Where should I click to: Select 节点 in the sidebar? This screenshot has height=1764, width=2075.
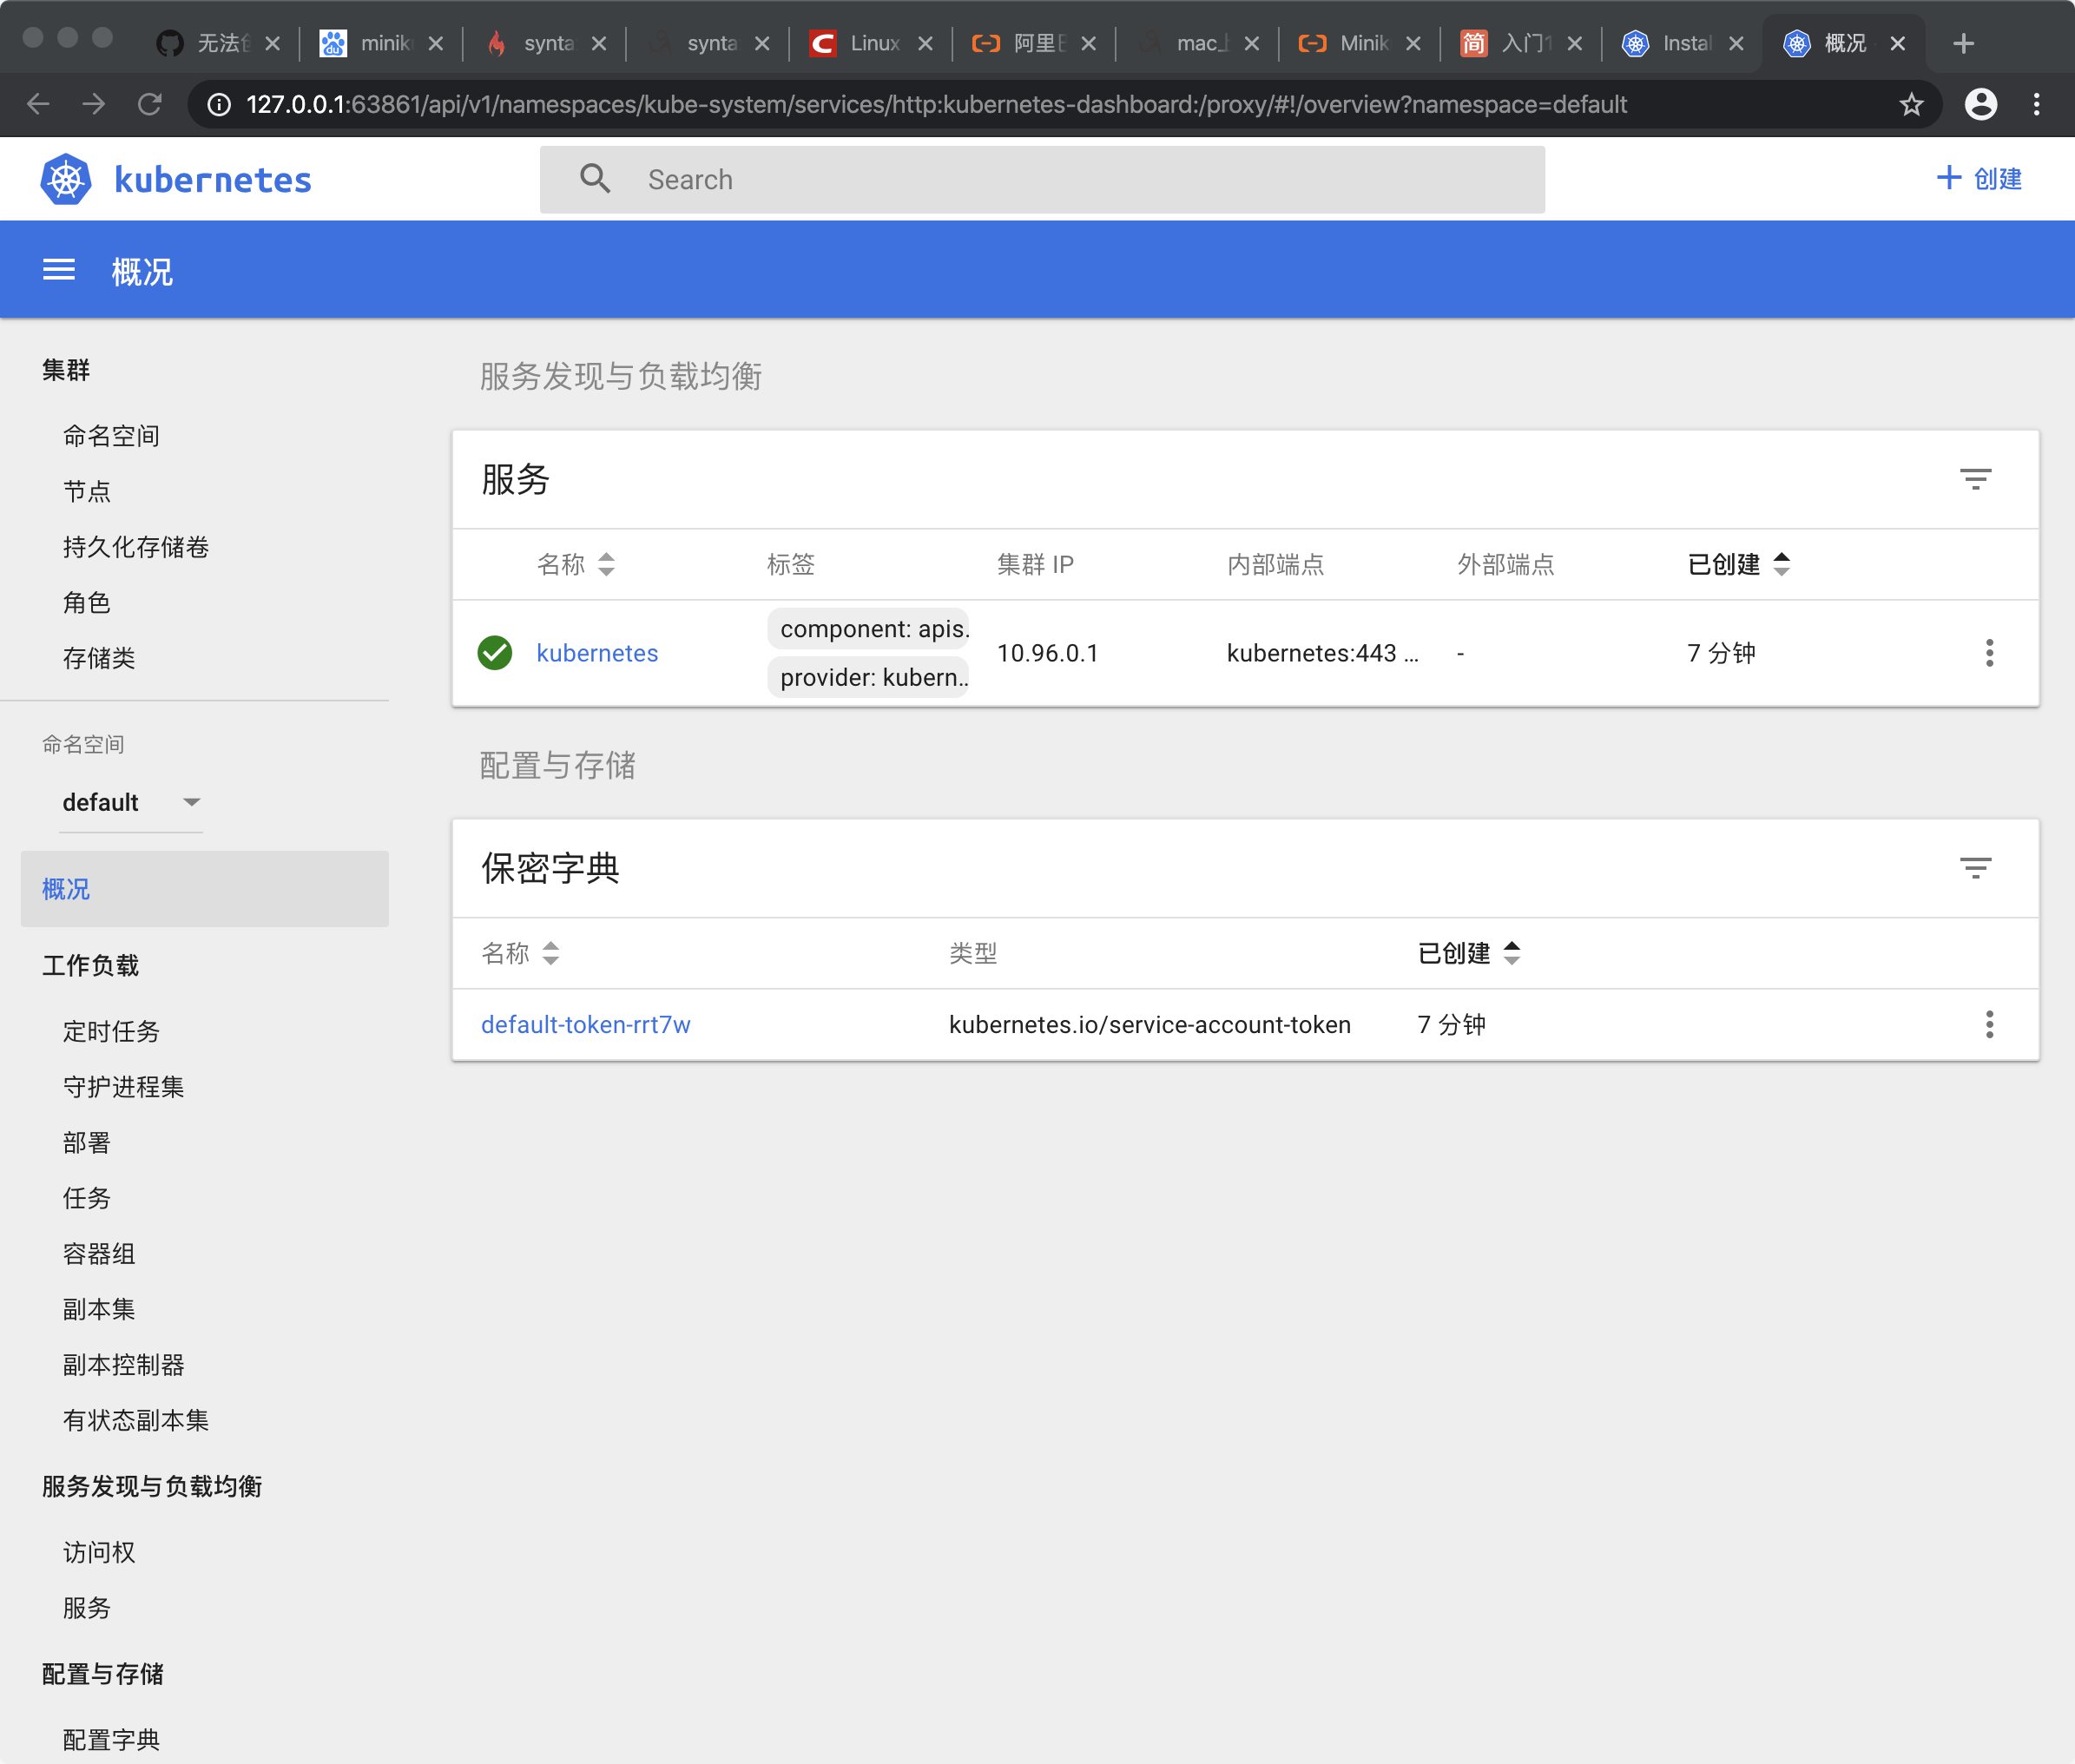pos(87,491)
